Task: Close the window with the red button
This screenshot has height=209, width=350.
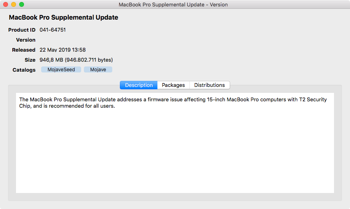Action: pos(6,4)
